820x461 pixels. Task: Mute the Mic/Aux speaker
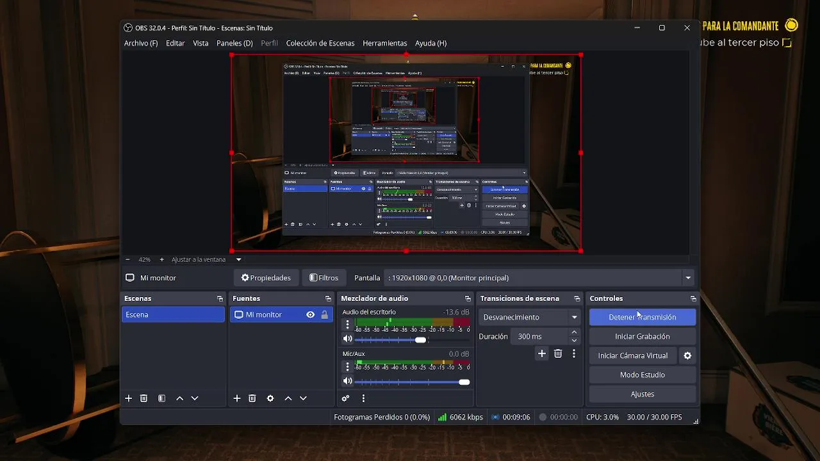tap(347, 381)
